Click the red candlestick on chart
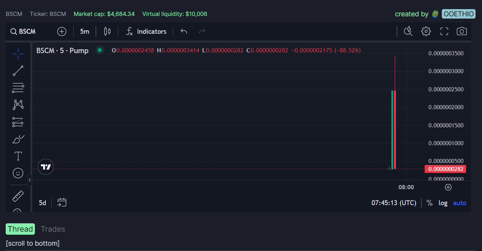482x251 pixels. pyautogui.click(x=395, y=130)
